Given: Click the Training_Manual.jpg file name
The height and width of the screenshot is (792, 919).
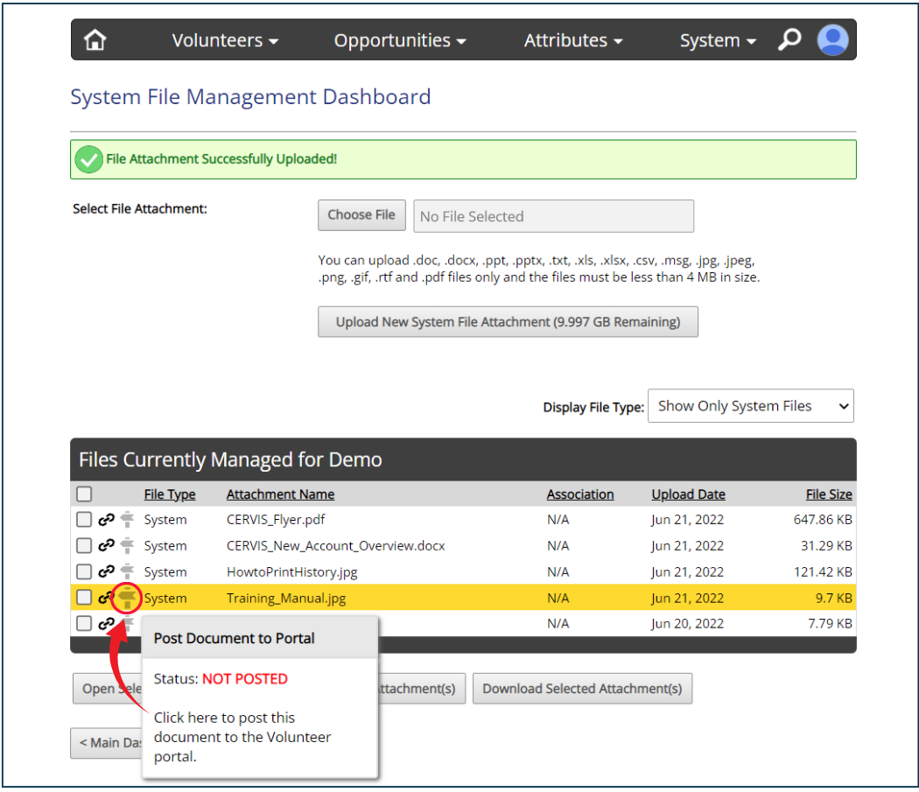Looking at the screenshot, I should [x=286, y=598].
